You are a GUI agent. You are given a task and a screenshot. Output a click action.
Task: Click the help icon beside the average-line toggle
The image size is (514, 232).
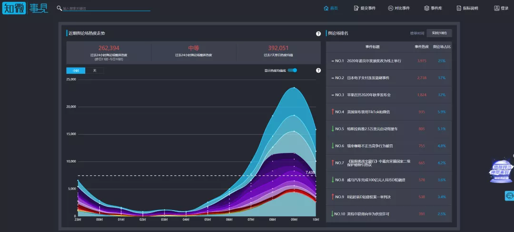tap(318, 70)
